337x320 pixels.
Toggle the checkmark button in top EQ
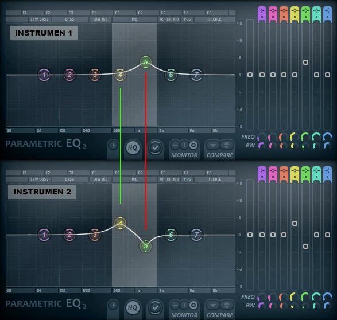click(x=155, y=147)
